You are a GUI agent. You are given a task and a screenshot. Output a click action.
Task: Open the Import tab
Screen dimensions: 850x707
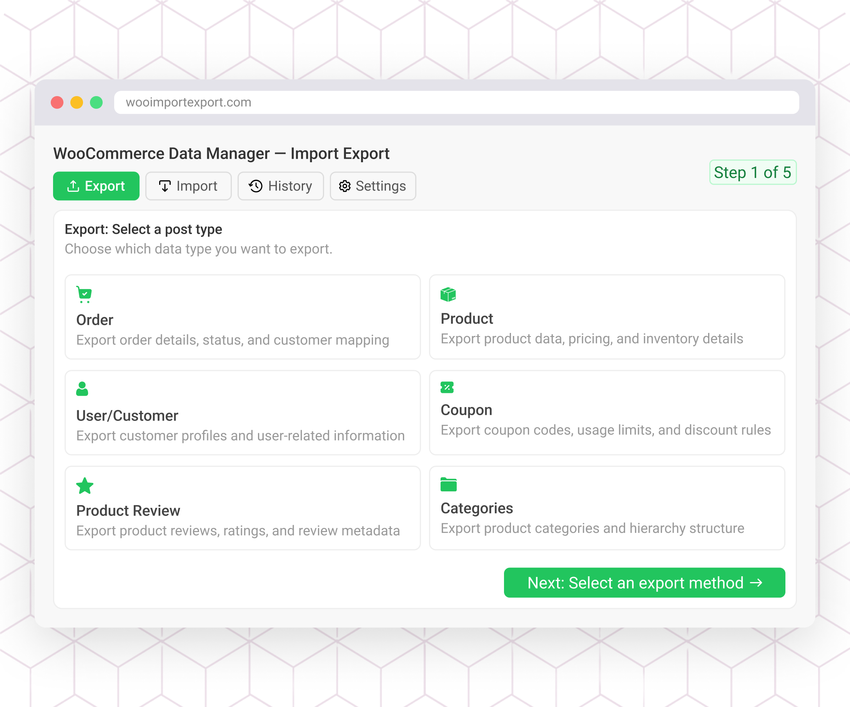(x=189, y=186)
